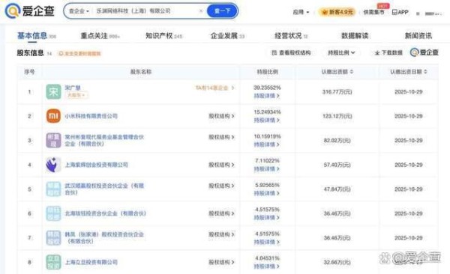Screen dimensions: 450x274
Task: Sort by 认缴出资额 column header arrows
Action: (352, 72)
